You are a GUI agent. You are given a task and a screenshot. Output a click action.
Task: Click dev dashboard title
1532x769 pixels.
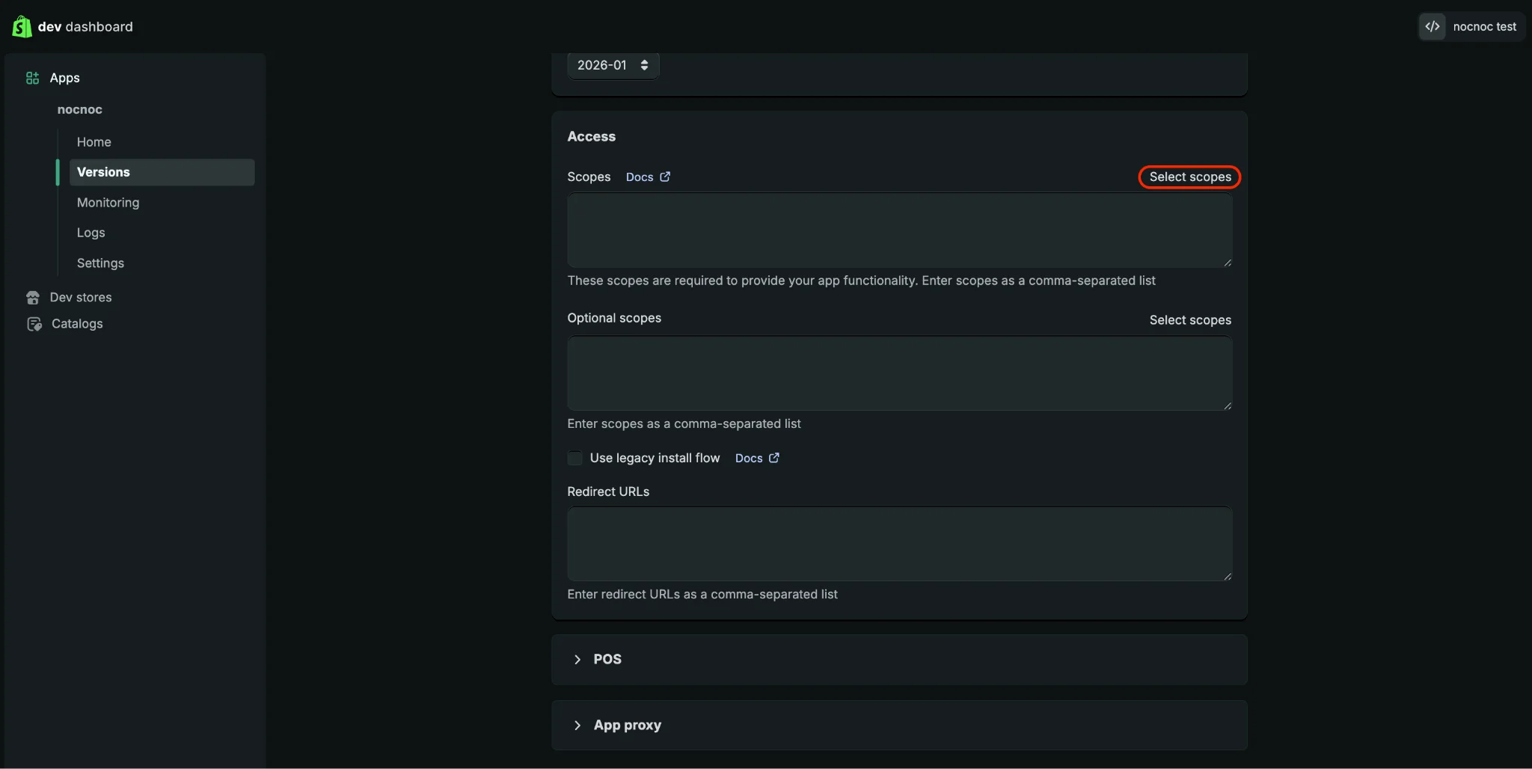pyautogui.click(x=85, y=27)
